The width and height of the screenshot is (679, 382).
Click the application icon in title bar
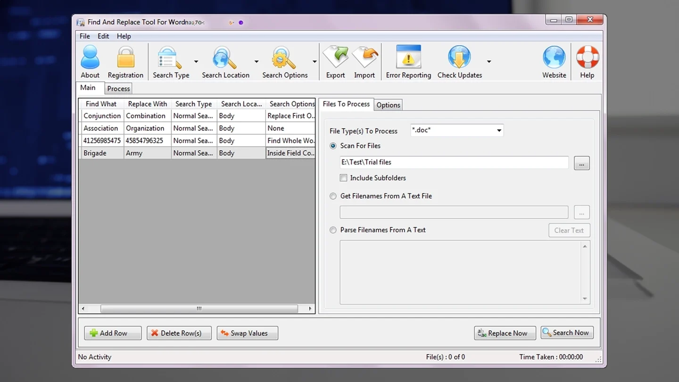tap(81, 22)
